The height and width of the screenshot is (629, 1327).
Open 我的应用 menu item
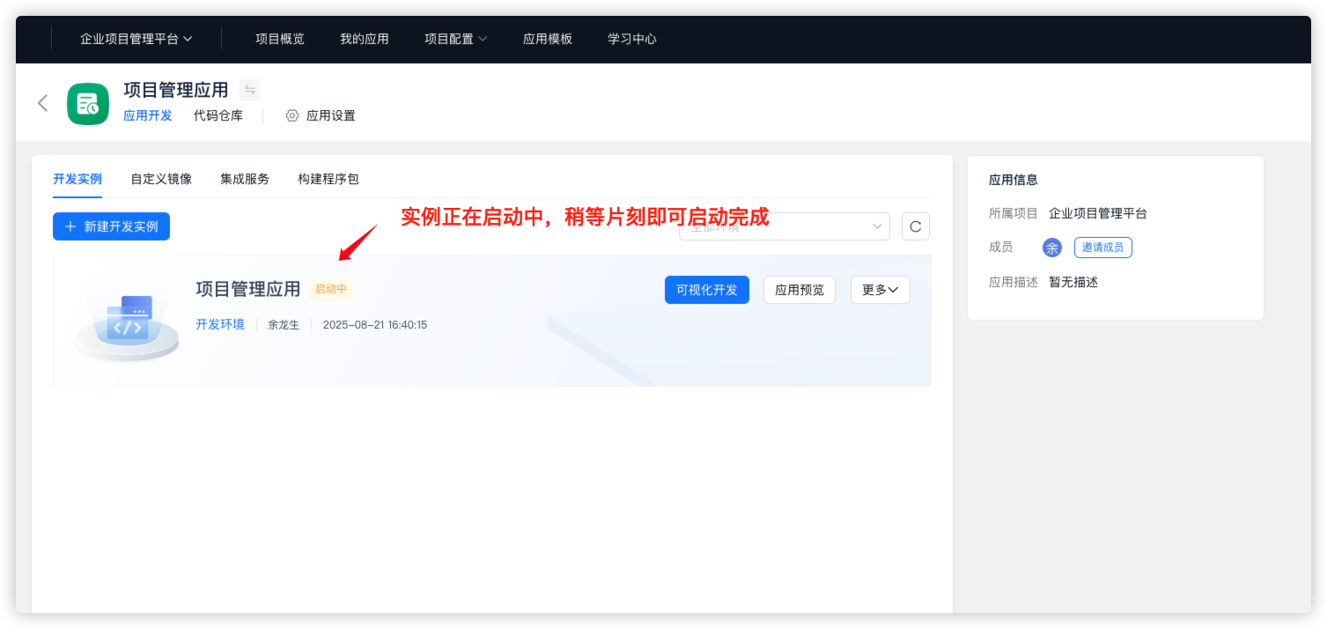click(365, 39)
